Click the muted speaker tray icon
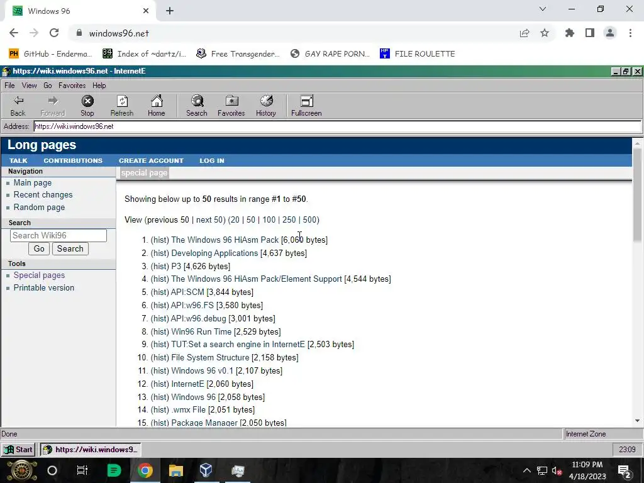 tap(557, 471)
